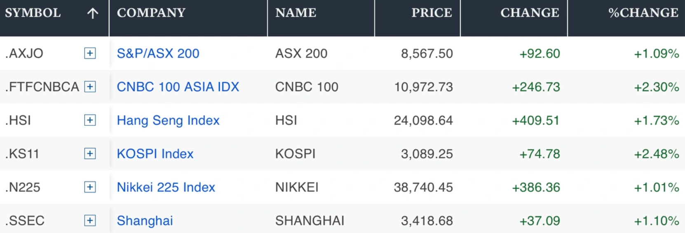Expand the .AXJO row plus icon
Image resolution: width=685 pixels, height=233 pixels.
[x=90, y=53]
